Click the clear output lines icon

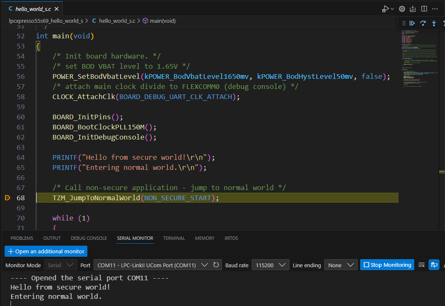tap(421, 265)
